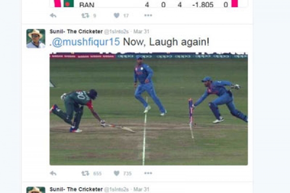Like the points table tweet with 17 likes

click(x=116, y=15)
